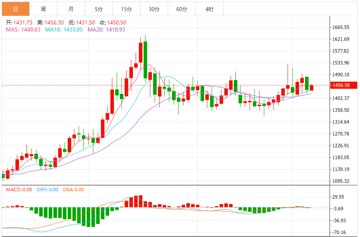The width and height of the screenshot is (360, 237).
Task: Click the MA20 1418.93 indicator label
Action: pyautogui.click(x=106, y=30)
